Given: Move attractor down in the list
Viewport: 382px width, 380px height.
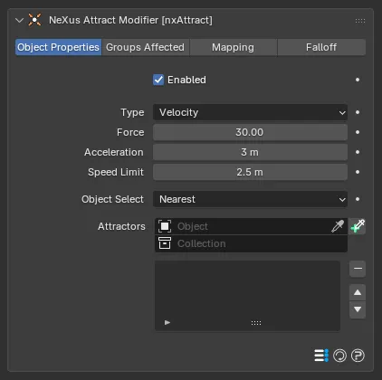Looking at the screenshot, I should point(358,309).
